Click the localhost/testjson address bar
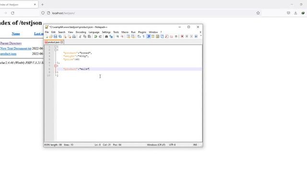307x173 pixels. (x=151, y=13)
